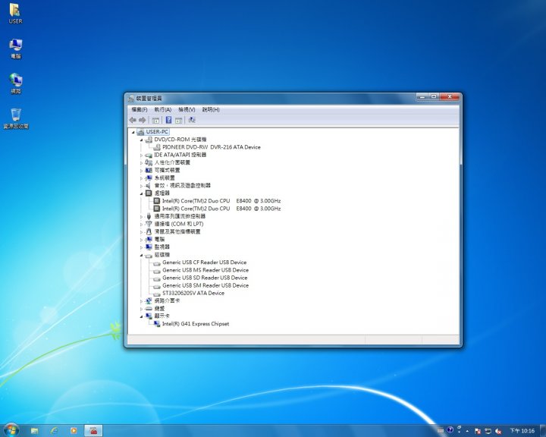Screen dimensions: 546x437
Task: Click the muted volume tray icon
Action: 498,431
